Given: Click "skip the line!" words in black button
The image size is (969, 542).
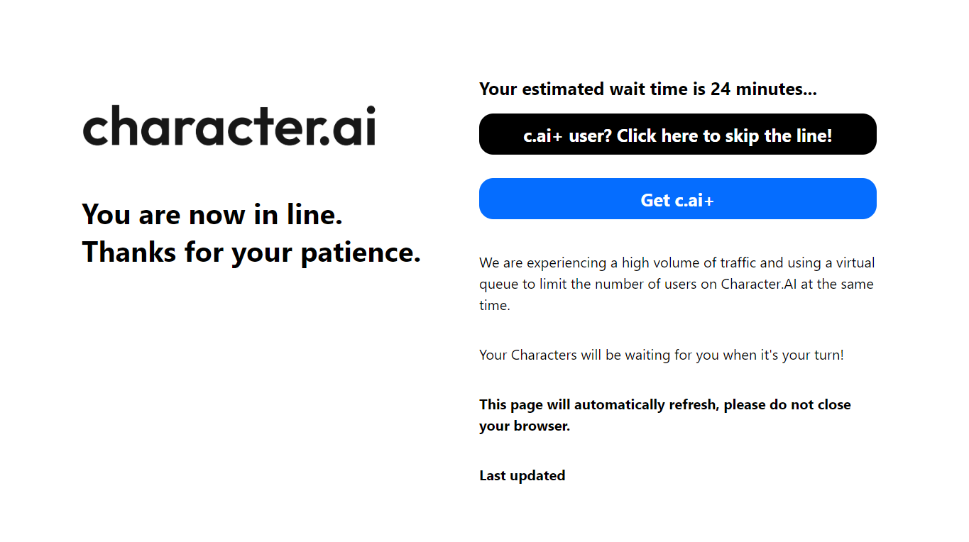Looking at the screenshot, I should click(777, 135).
